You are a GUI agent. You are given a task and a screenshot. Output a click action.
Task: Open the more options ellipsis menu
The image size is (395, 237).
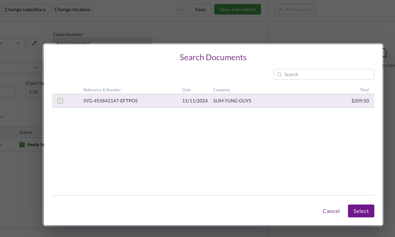click(x=182, y=9)
